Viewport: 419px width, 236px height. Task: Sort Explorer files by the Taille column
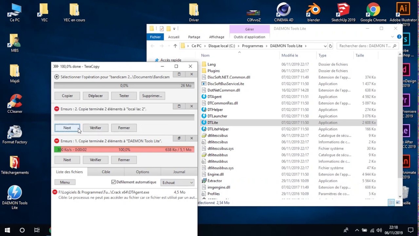pyautogui.click(x=360, y=55)
